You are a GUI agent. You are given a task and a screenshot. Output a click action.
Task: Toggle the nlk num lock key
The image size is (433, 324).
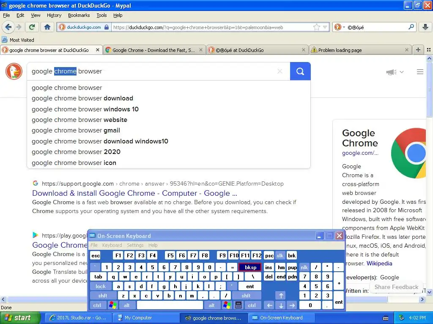pyautogui.click(x=304, y=267)
